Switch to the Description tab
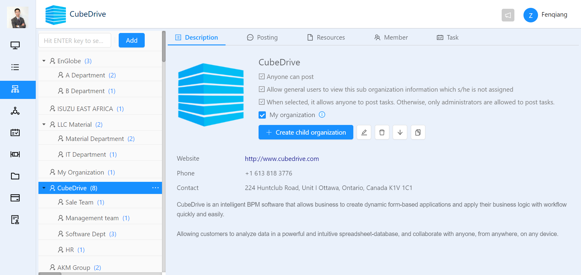Viewport: 581px width, 275px height. 196,38
